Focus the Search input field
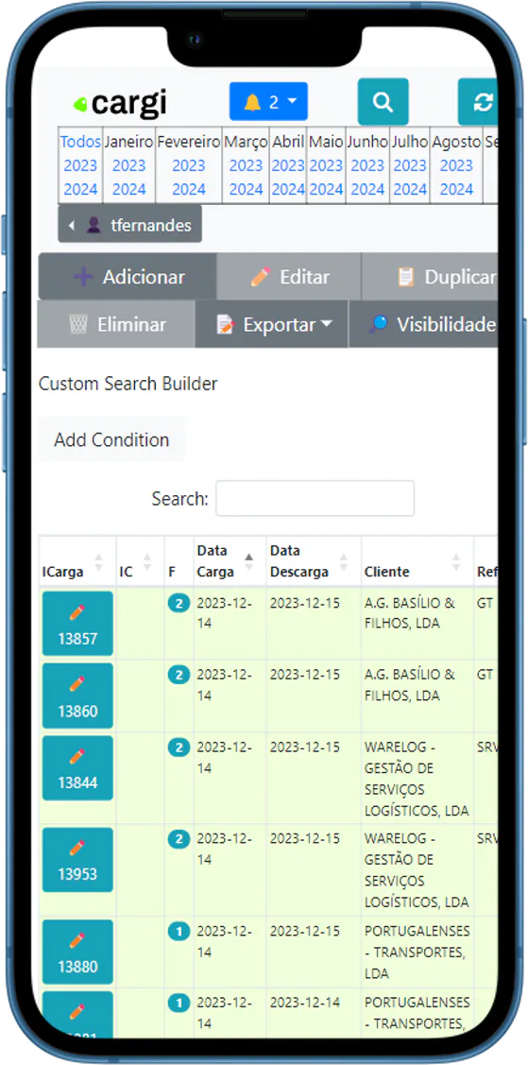This screenshot has width=528, height=1065. (x=315, y=499)
